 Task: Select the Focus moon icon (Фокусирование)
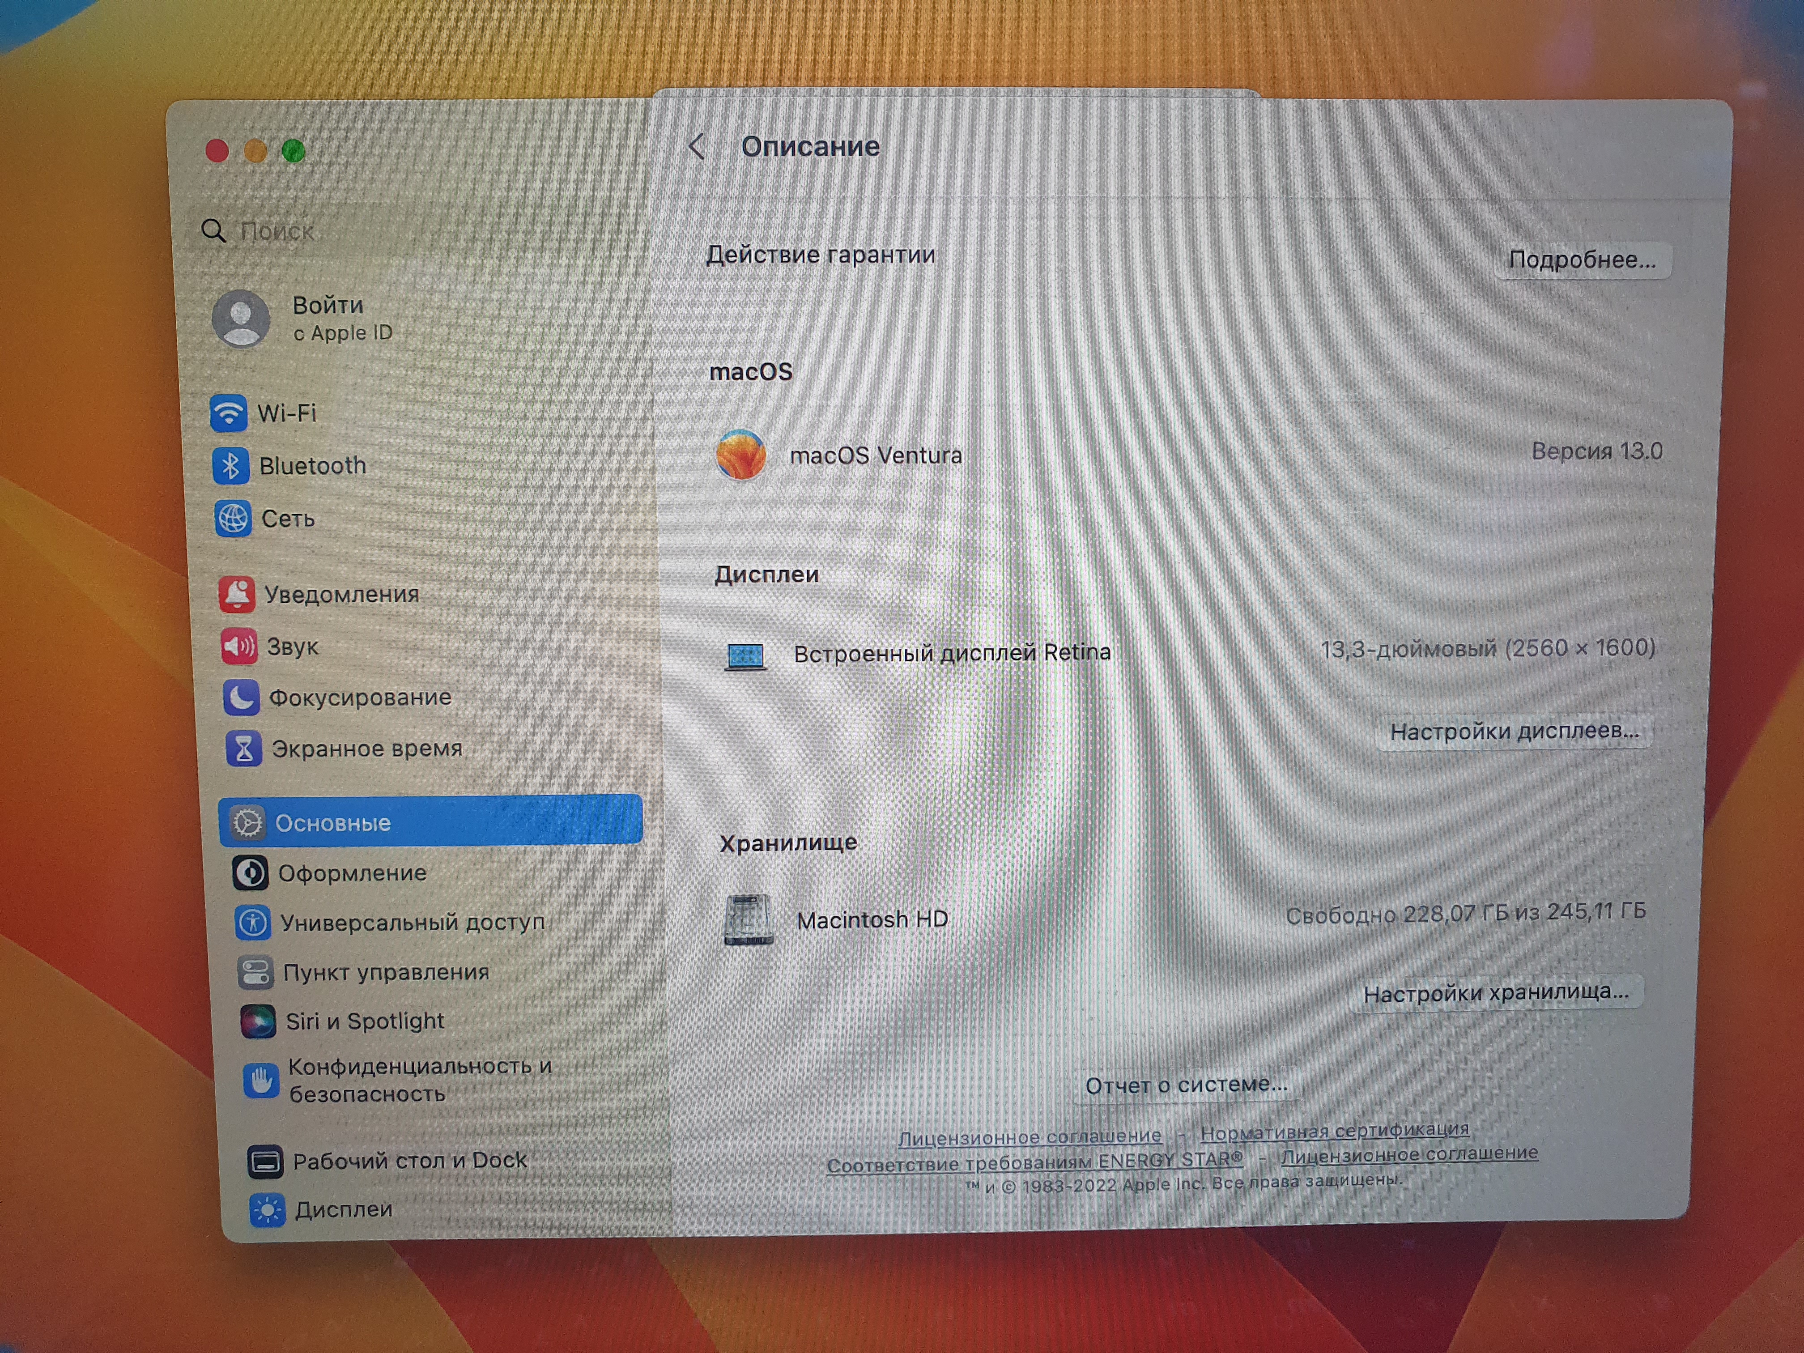coord(242,697)
